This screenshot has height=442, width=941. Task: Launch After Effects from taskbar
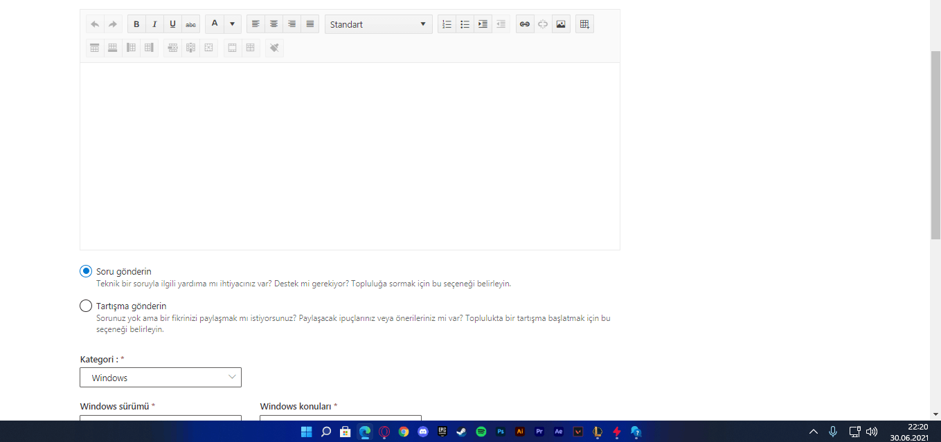(559, 432)
